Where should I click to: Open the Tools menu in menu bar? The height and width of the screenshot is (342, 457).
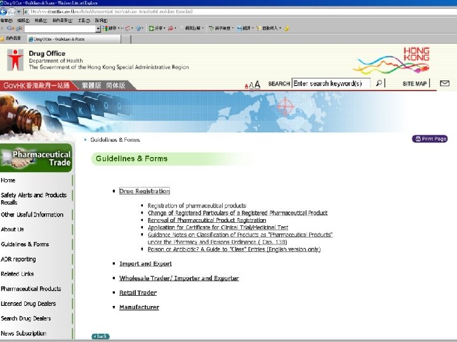pos(84,20)
